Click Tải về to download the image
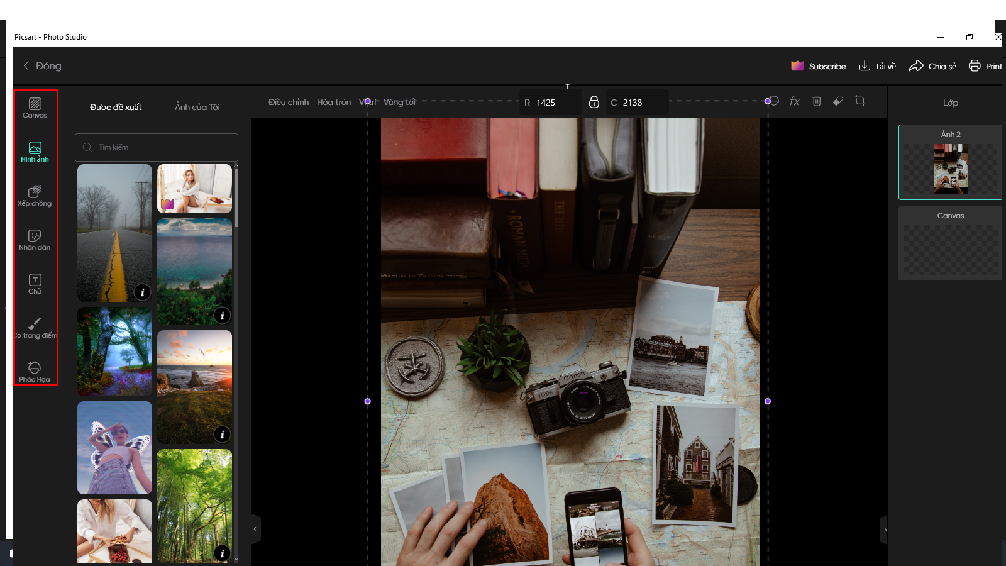This screenshot has height=566, width=1006. point(877,66)
